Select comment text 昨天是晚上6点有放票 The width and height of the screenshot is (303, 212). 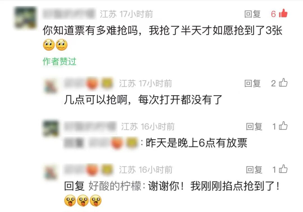(196, 143)
